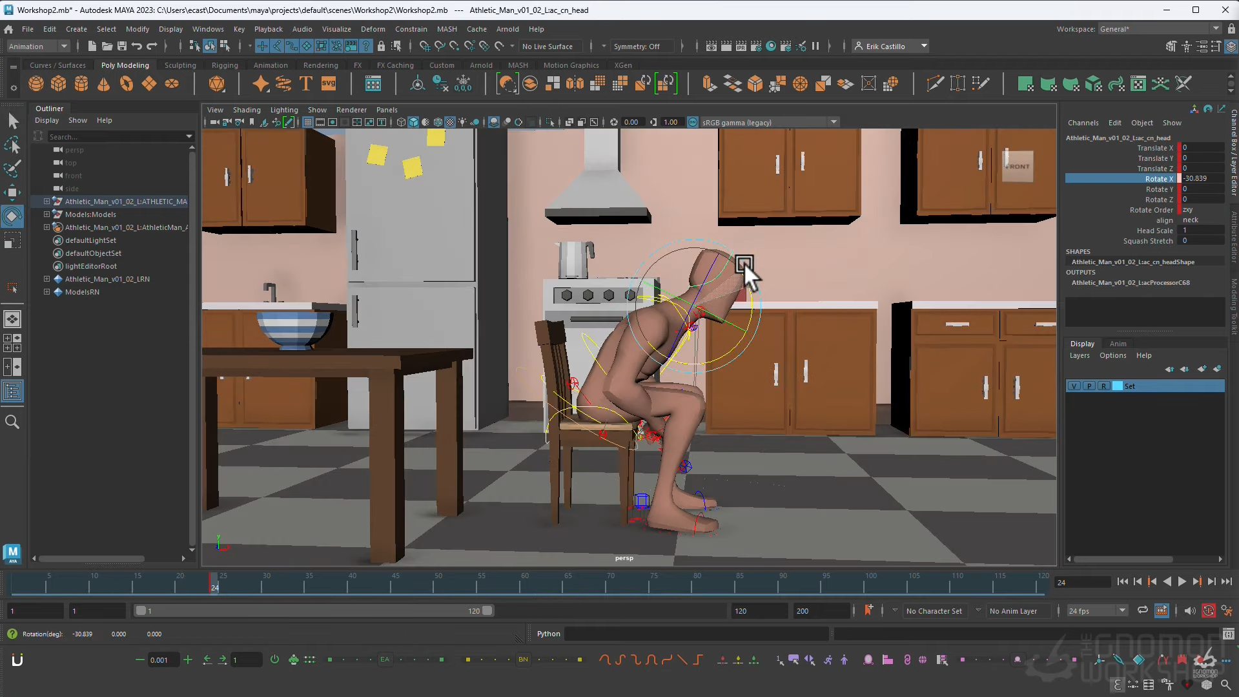Image resolution: width=1239 pixels, height=697 pixels.
Task: Switch to the Rigging shelf tab
Action: (x=225, y=65)
